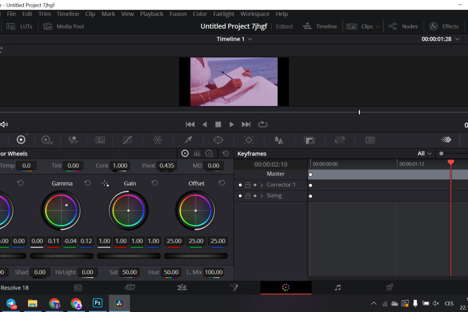Expand the Corrector 1 keyframe track

pyautogui.click(x=262, y=185)
